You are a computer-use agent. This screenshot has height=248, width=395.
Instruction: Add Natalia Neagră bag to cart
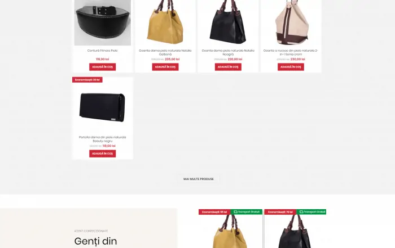point(228,67)
